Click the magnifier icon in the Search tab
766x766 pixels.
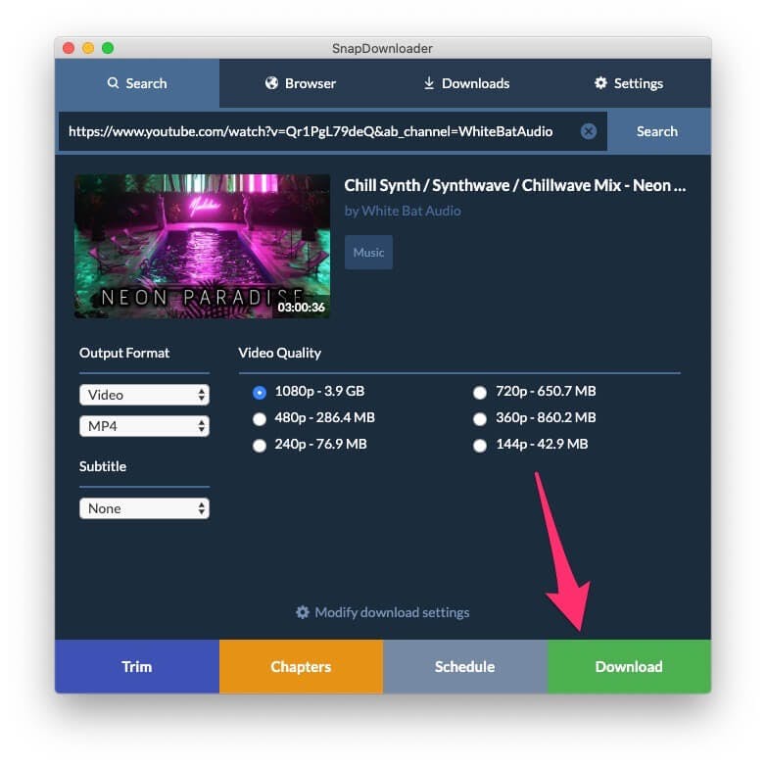click(113, 83)
